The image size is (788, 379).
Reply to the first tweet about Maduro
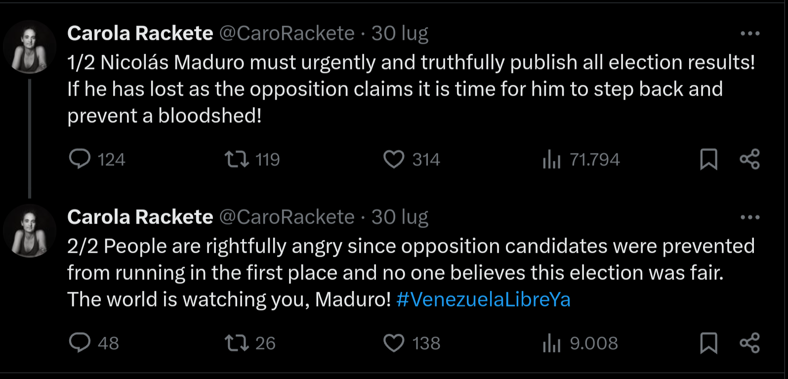80,159
